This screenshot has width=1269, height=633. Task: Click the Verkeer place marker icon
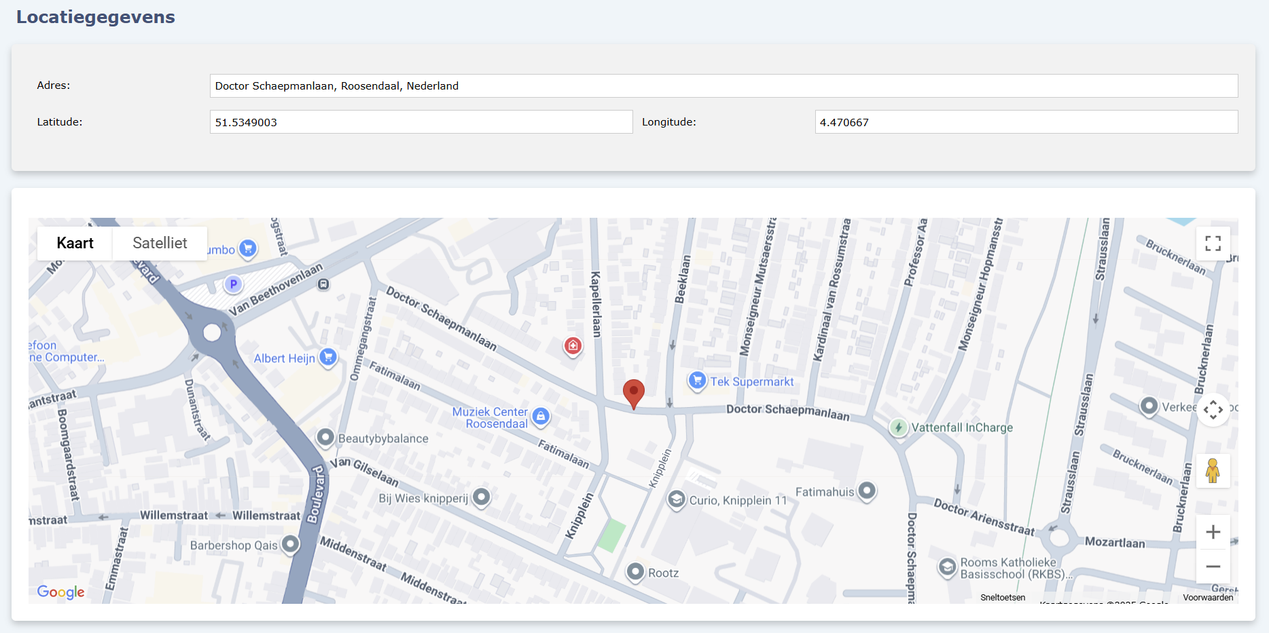[1148, 406]
